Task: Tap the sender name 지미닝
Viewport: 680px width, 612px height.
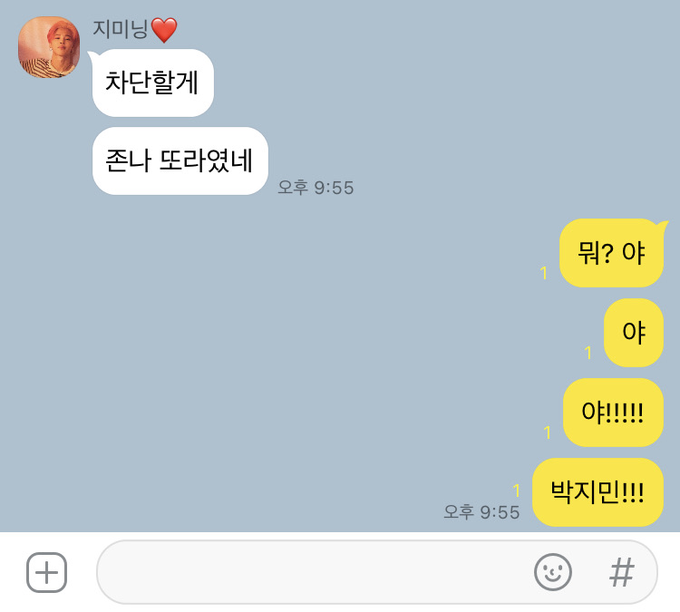Action: [x=120, y=30]
